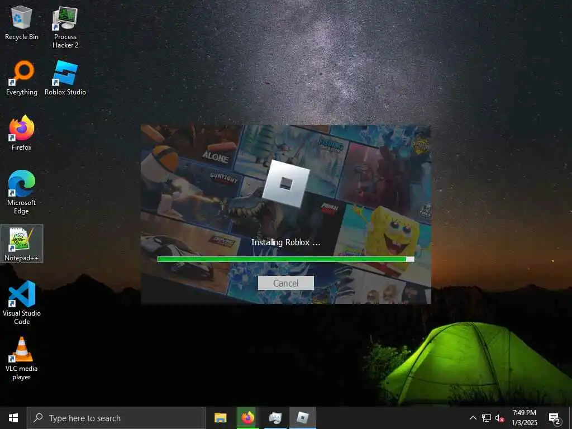This screenshot has width=572, height=429.
Task: Open the Recycle Bin desktop icon
Action: pos(22,23)
